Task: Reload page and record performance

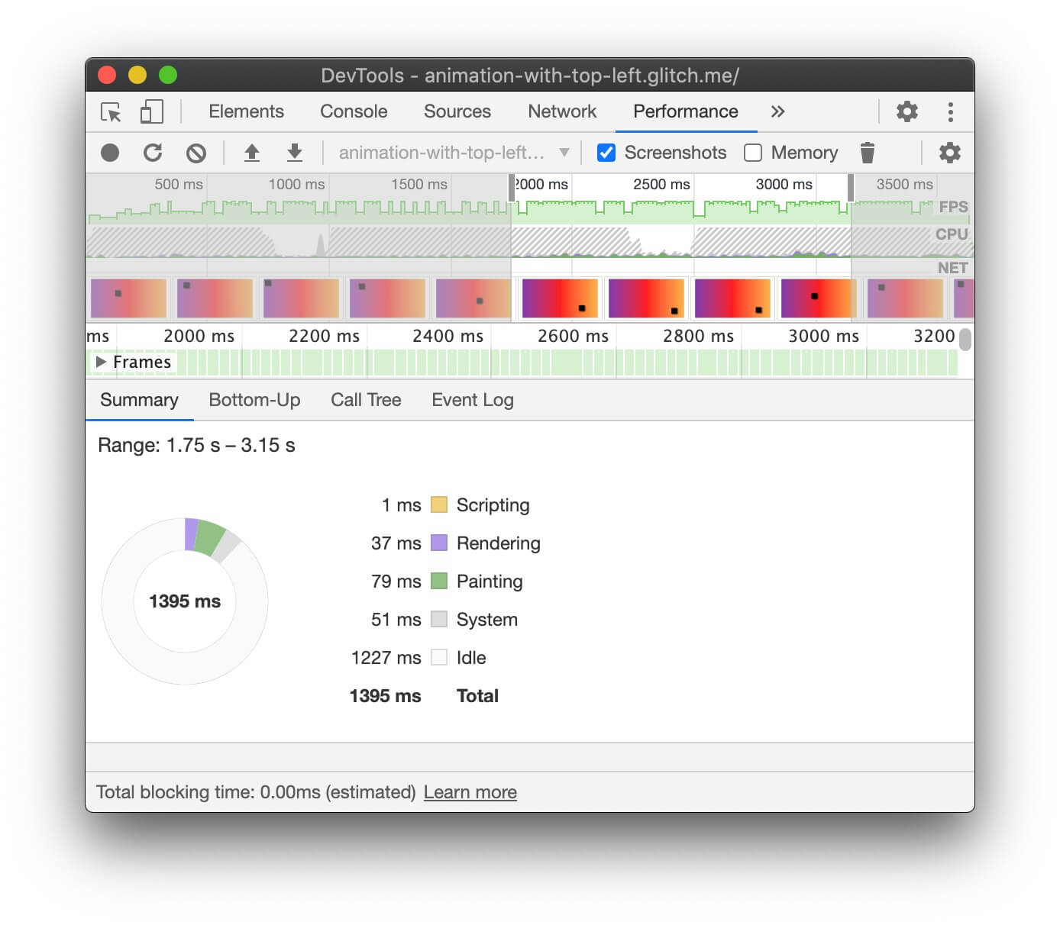Action: click(153, 152)
